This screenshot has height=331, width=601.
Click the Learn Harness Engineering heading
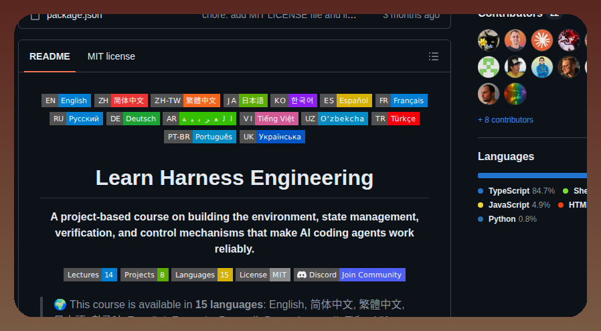[x=234, y=178]
